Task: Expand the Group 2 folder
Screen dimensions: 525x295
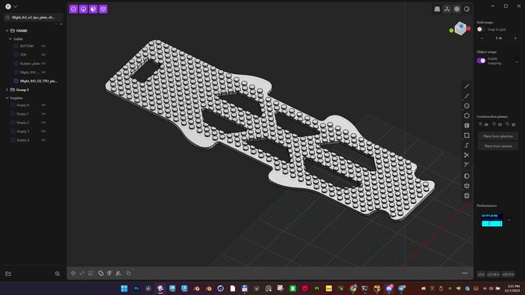Action: (7, 90)
